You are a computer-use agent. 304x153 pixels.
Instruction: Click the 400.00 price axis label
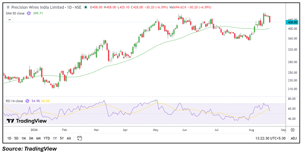point(293,29)
